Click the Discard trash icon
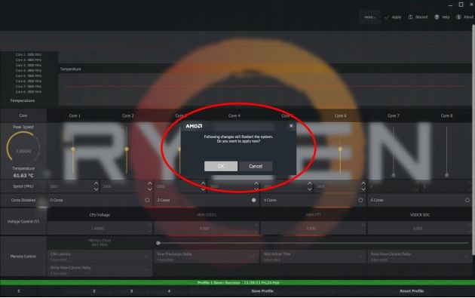The image size is (475, 298). (410, 17)
